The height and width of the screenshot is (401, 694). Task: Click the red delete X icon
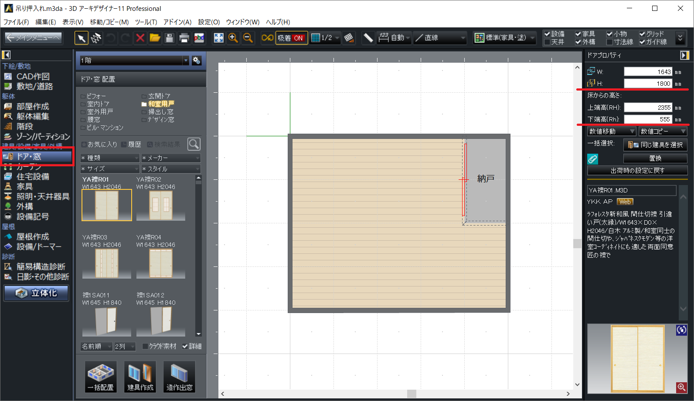tap(140, 38)
